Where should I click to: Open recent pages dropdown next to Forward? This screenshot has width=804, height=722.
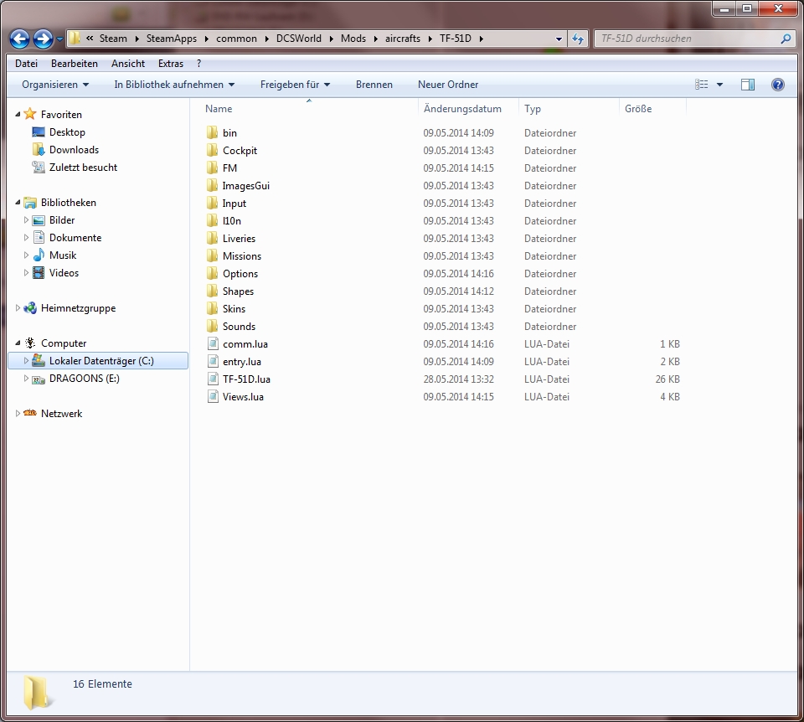tap(60, 39)
